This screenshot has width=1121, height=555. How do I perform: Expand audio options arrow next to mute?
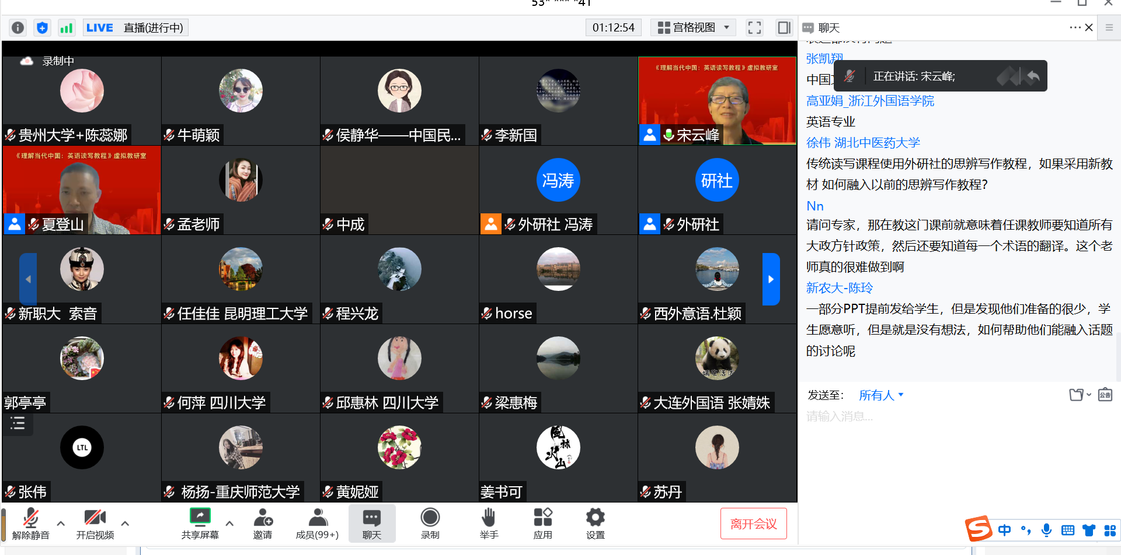[61, 523]
